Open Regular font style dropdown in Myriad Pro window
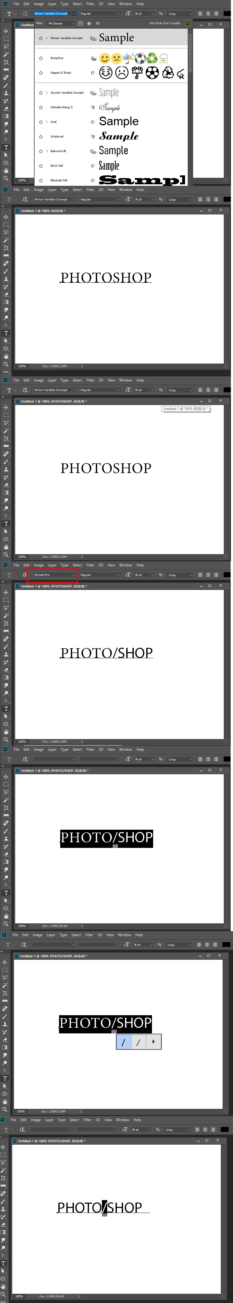The image size is (233, 1303). click(119, 575)
